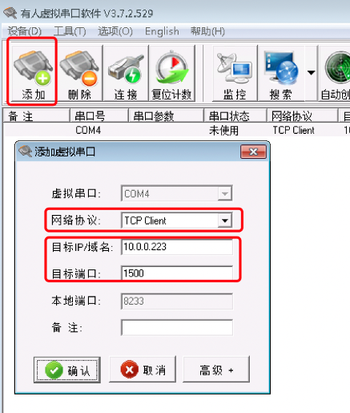Viewport: 350px width, 413px height.
Task: Click the 搜索 search devices icon
Action: pos(281,73)
